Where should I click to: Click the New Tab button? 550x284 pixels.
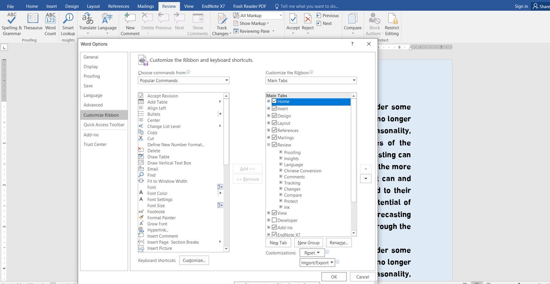278,243
